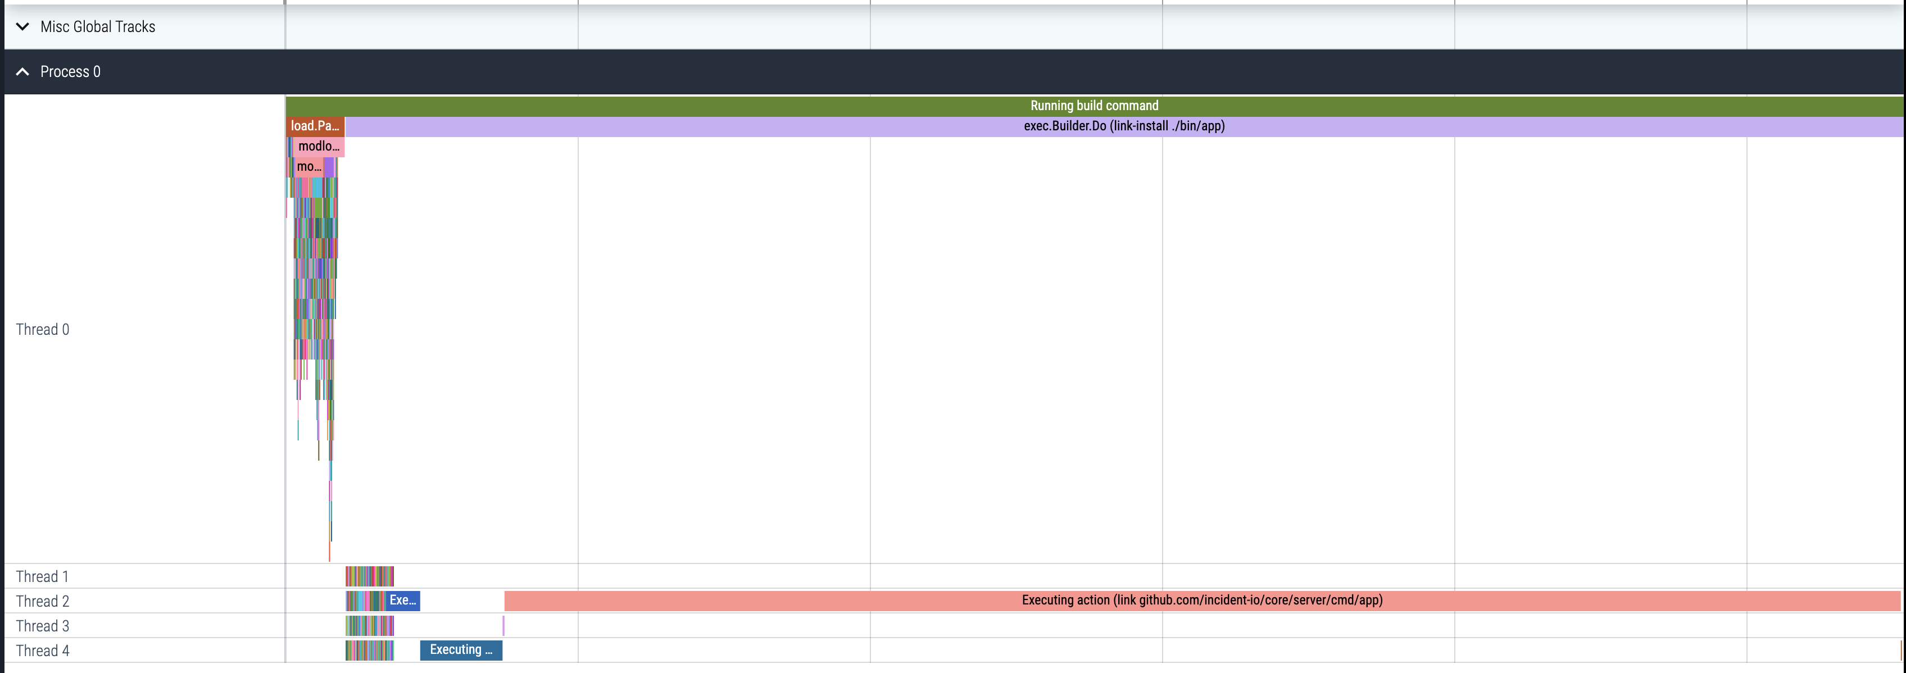Viewport: 1906px width, 673px height.
Task: Click the Thread 2 track label
Action: point(43,601)
